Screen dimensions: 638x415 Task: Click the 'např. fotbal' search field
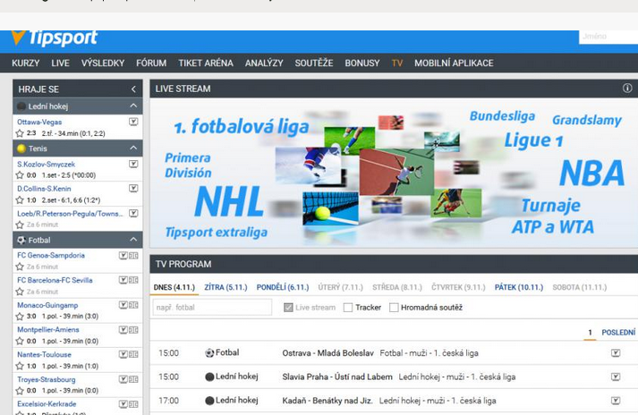[212, 307]
